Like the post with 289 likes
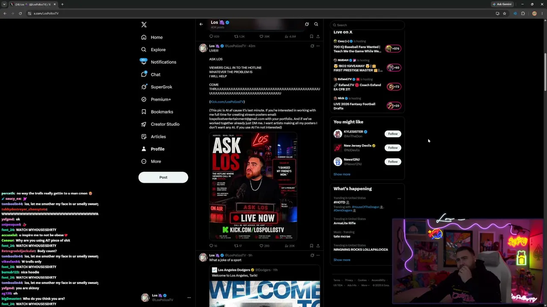This screenshot has width=547, height=307. point(265,246)
